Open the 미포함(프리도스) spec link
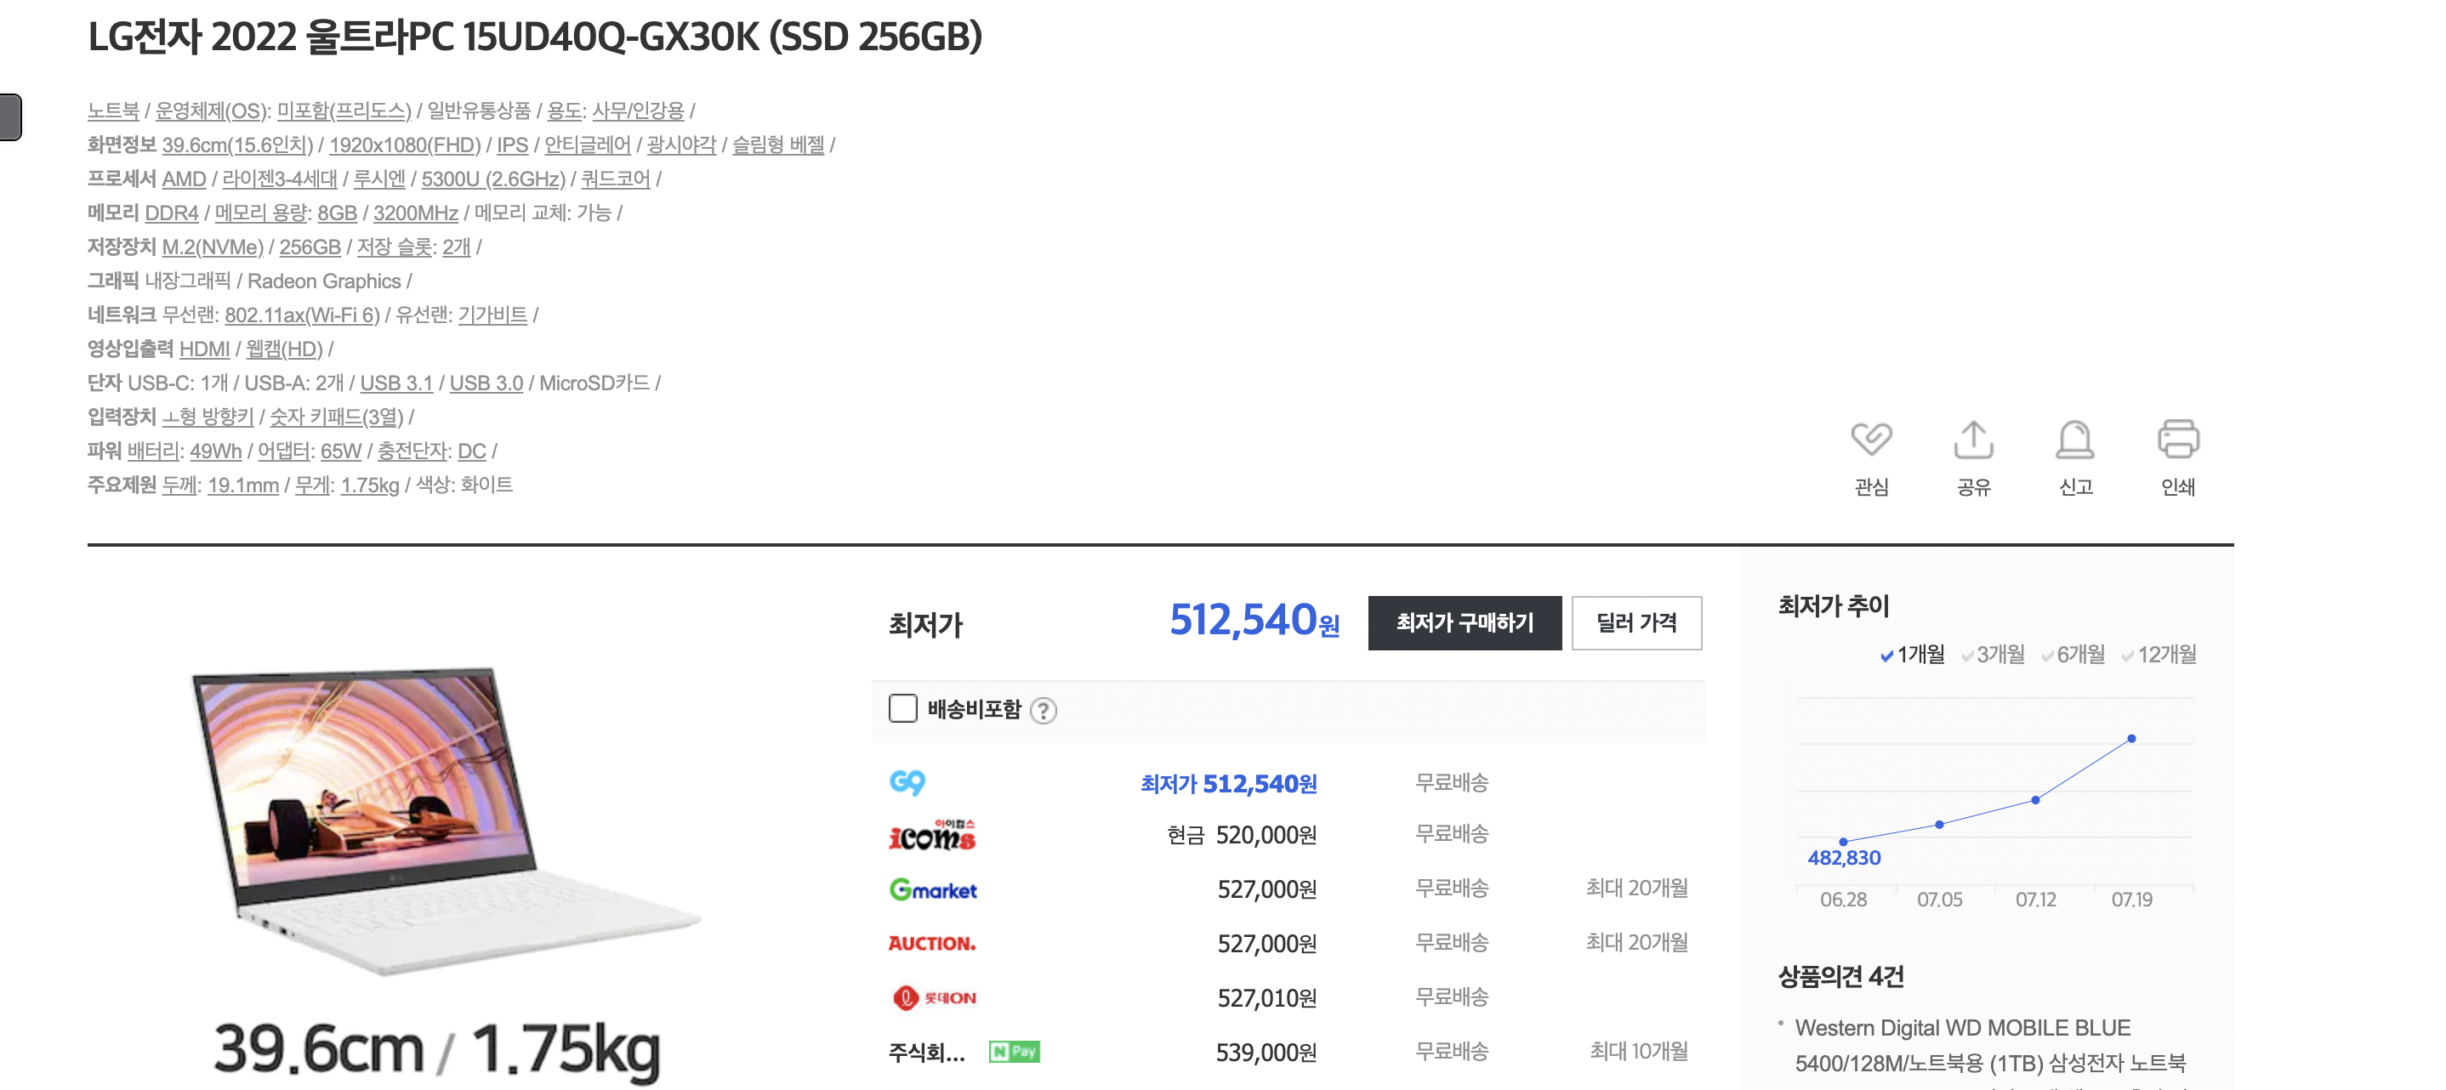2446x1090 pixels. [344, 111]
